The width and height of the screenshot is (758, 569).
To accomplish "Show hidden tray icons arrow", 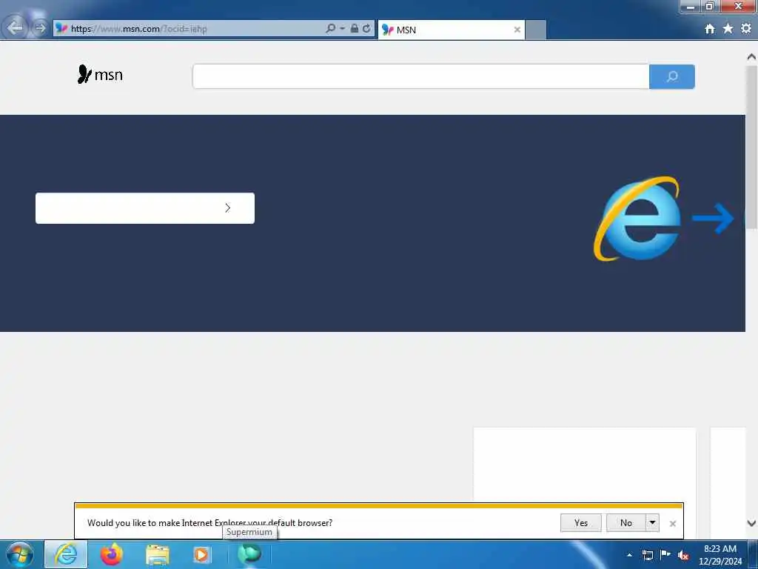I will [x=629, y=555].
